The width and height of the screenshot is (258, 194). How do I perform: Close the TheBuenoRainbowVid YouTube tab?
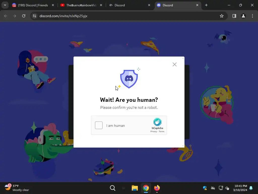coord(101,5)
